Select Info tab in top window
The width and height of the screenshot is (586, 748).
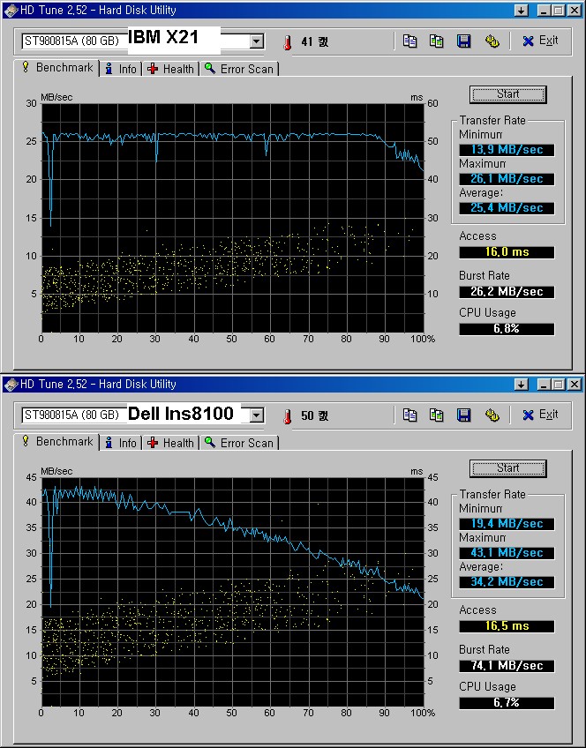click(120, 69)
